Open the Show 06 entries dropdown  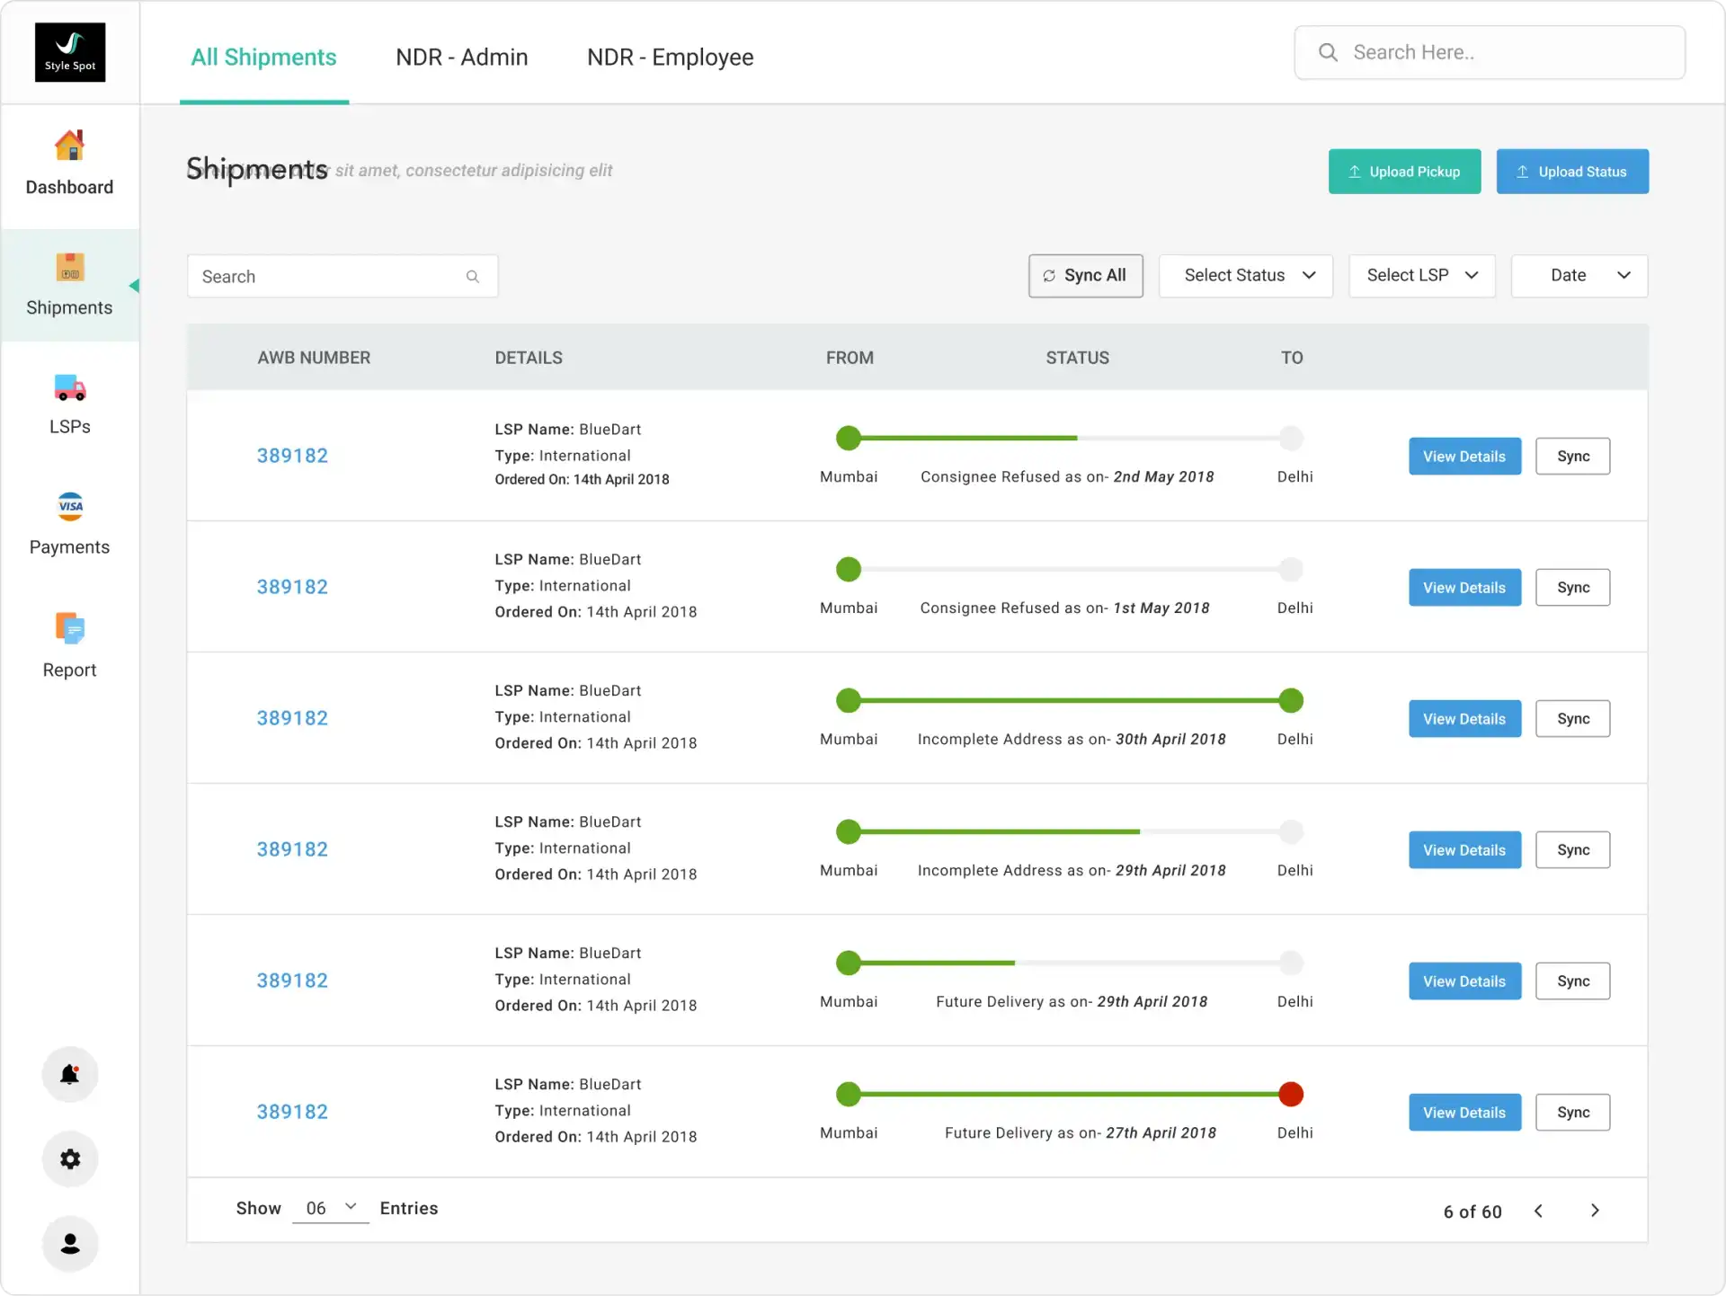pos(331,1208)
